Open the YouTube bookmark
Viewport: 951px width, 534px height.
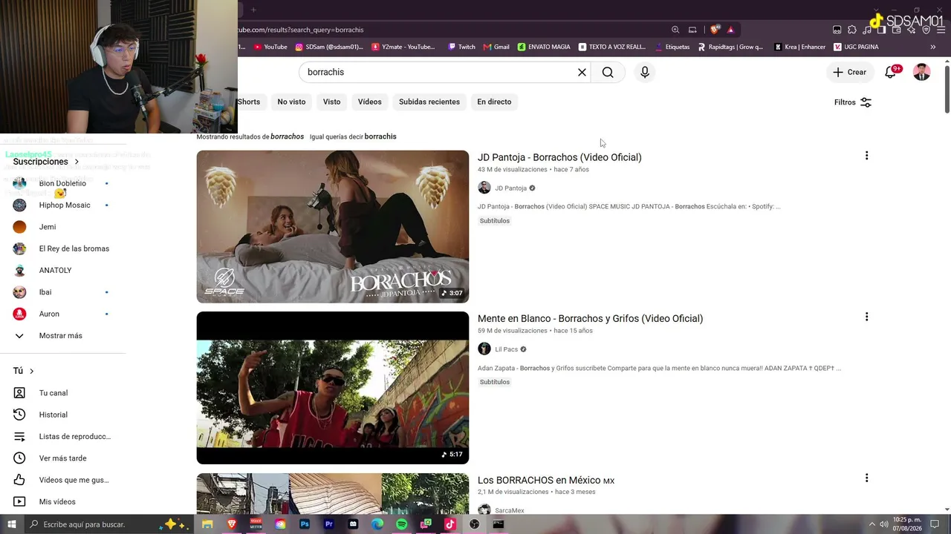[270, 47]
